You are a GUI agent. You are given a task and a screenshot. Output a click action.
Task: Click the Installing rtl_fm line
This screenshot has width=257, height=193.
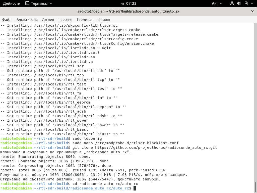point(41,93)
